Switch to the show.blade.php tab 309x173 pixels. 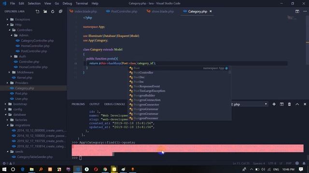point(162,12)
